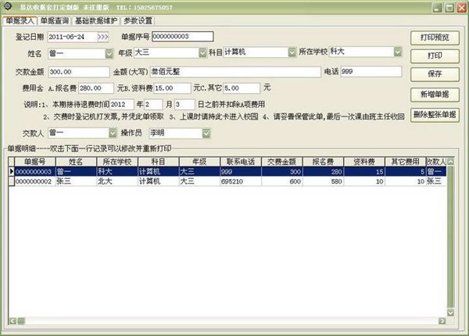The image size is (469, 336).
Task: Click the refund day field showing 3
Action: pos(184,105)
